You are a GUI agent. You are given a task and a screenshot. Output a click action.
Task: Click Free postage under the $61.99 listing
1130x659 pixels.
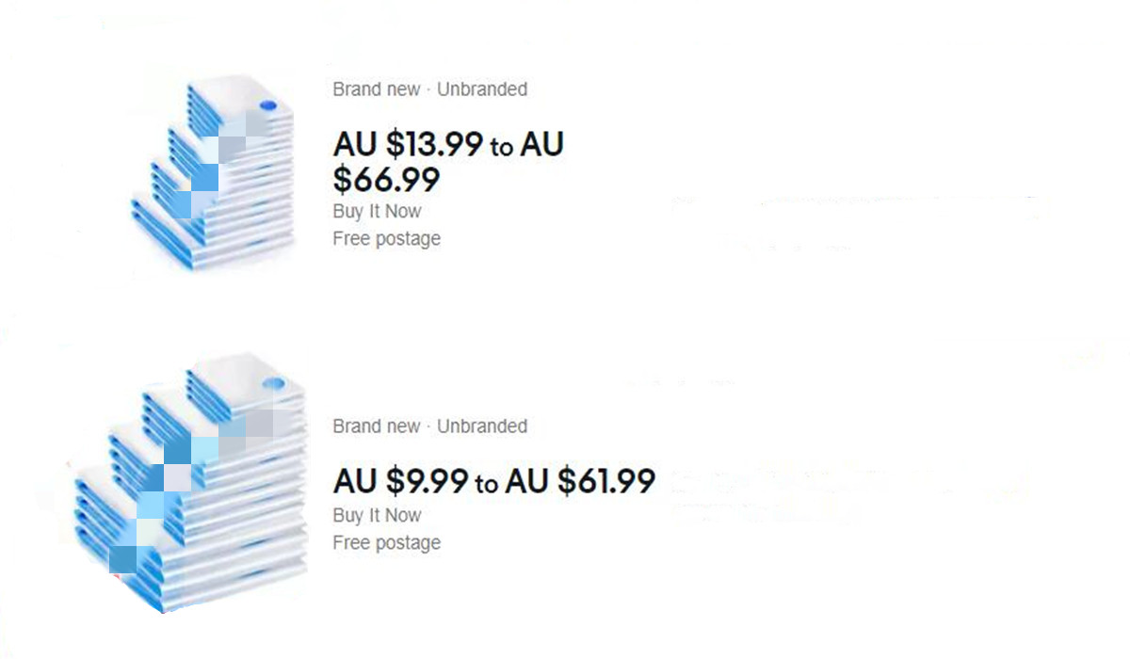coord(387,543)
